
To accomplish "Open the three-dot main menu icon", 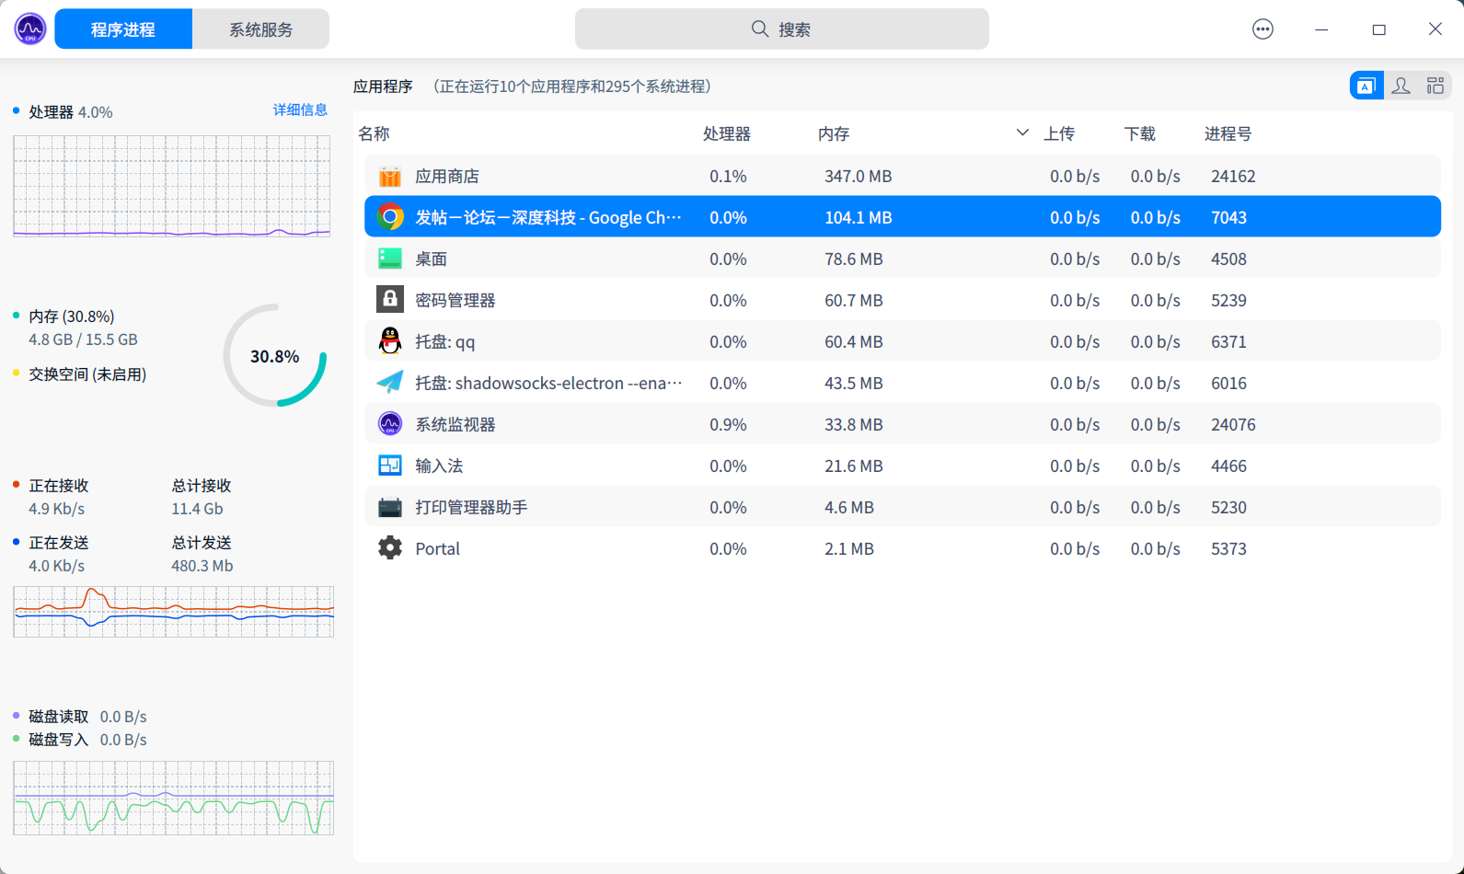I will point(1262,29).
